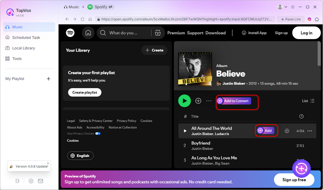Screen dimensions: 323x190
Task: Go to Spotify Home
Action: [88, 33]
